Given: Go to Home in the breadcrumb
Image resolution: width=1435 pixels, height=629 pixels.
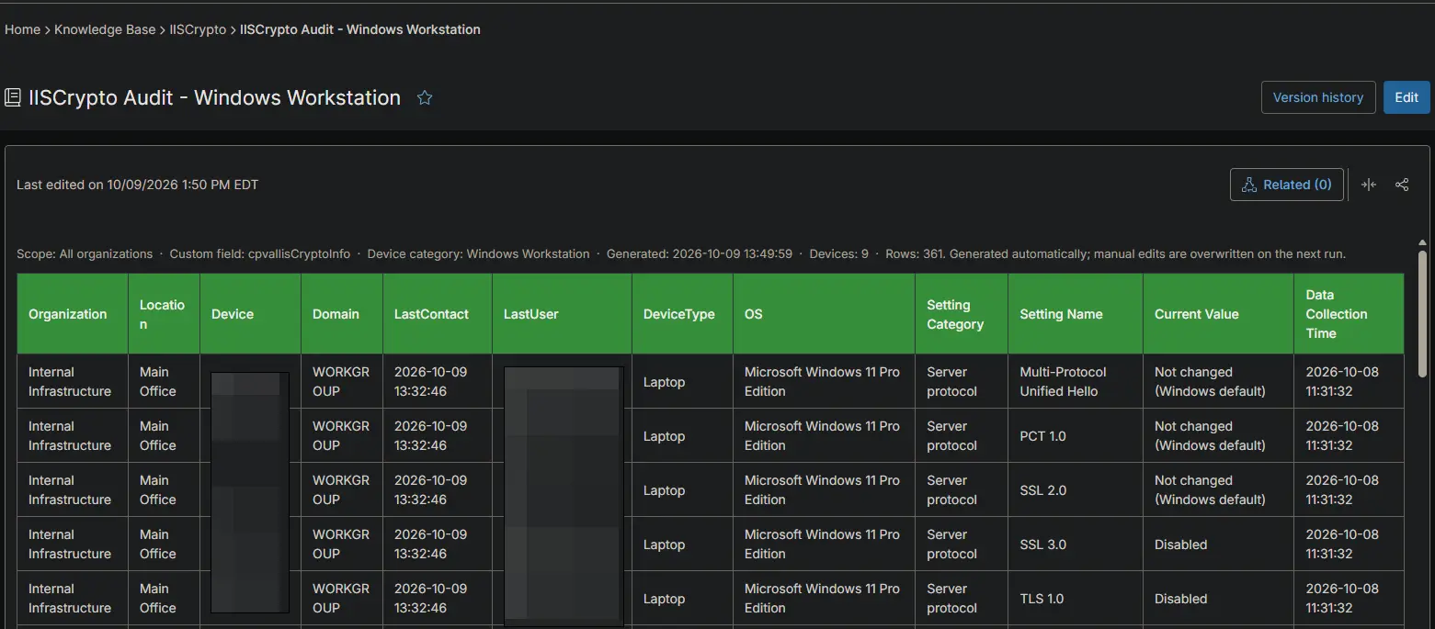Looking at the screenshot, I should point(22,29).
